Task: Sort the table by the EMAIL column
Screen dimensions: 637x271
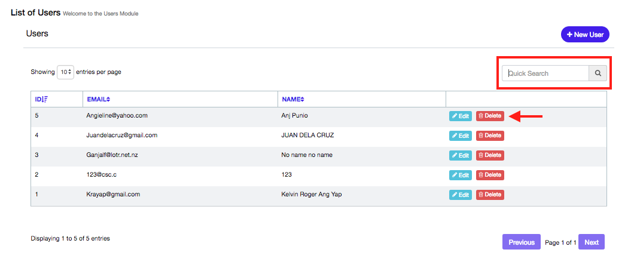Action: (108, 99)
